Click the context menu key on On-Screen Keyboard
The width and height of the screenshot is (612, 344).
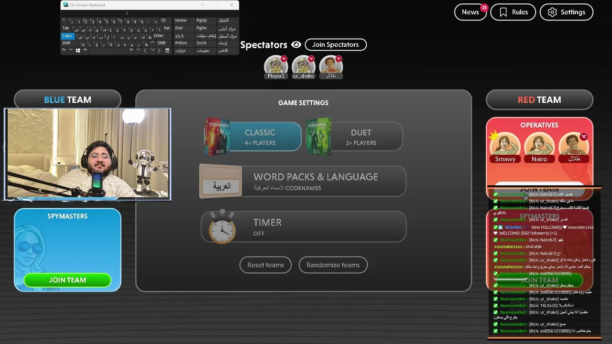pos(167,50)
